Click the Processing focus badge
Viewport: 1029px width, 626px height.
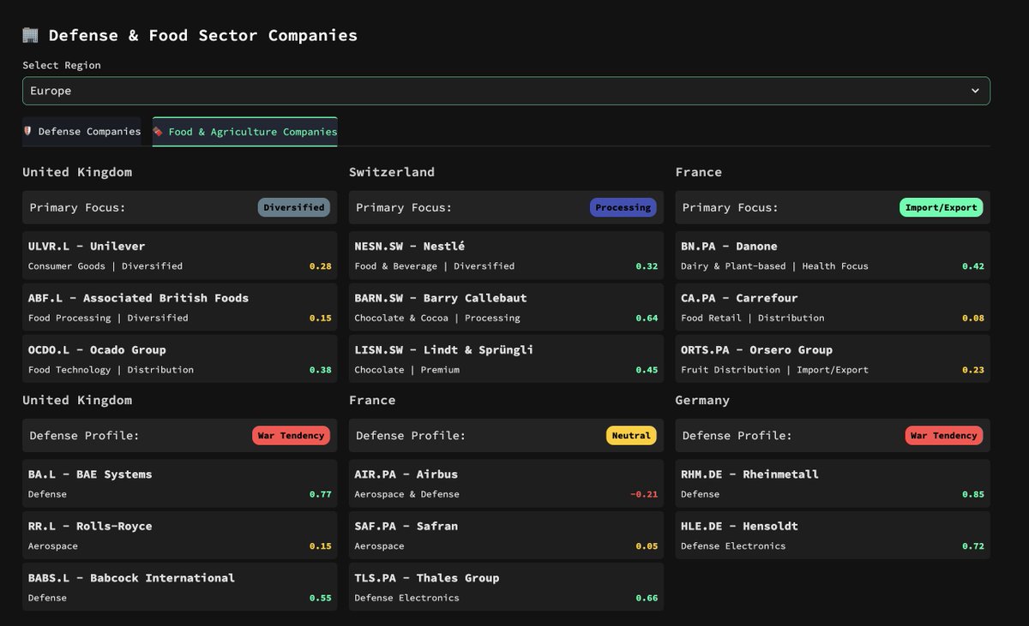click(x=623, y=207)
